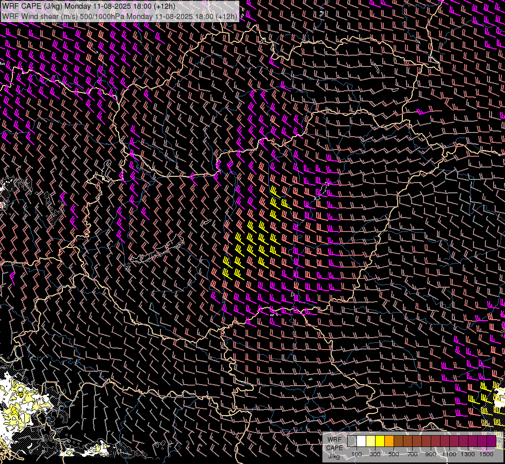This screenshot has height=464, width=505.
Task: Click the WRF Wind shear 500/1000hPa title line
Action: pyautogui.click(x=120, y=16)
